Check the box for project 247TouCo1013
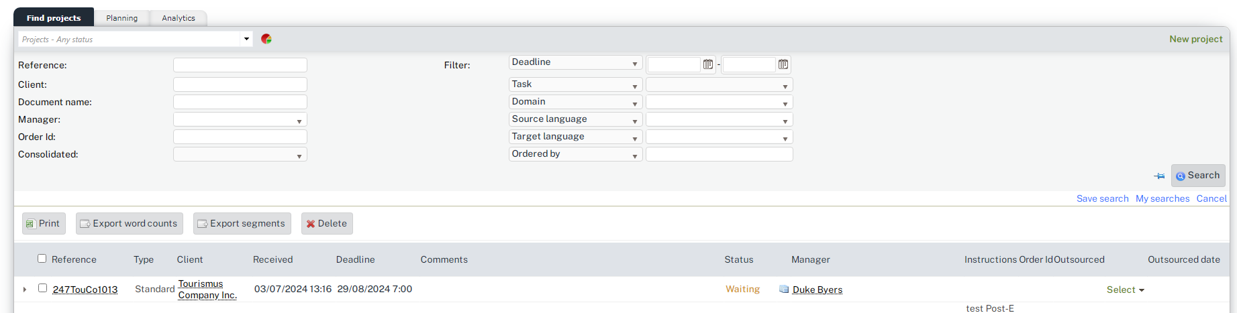This screenshot has width=1237, height=313. pos(42,288)
